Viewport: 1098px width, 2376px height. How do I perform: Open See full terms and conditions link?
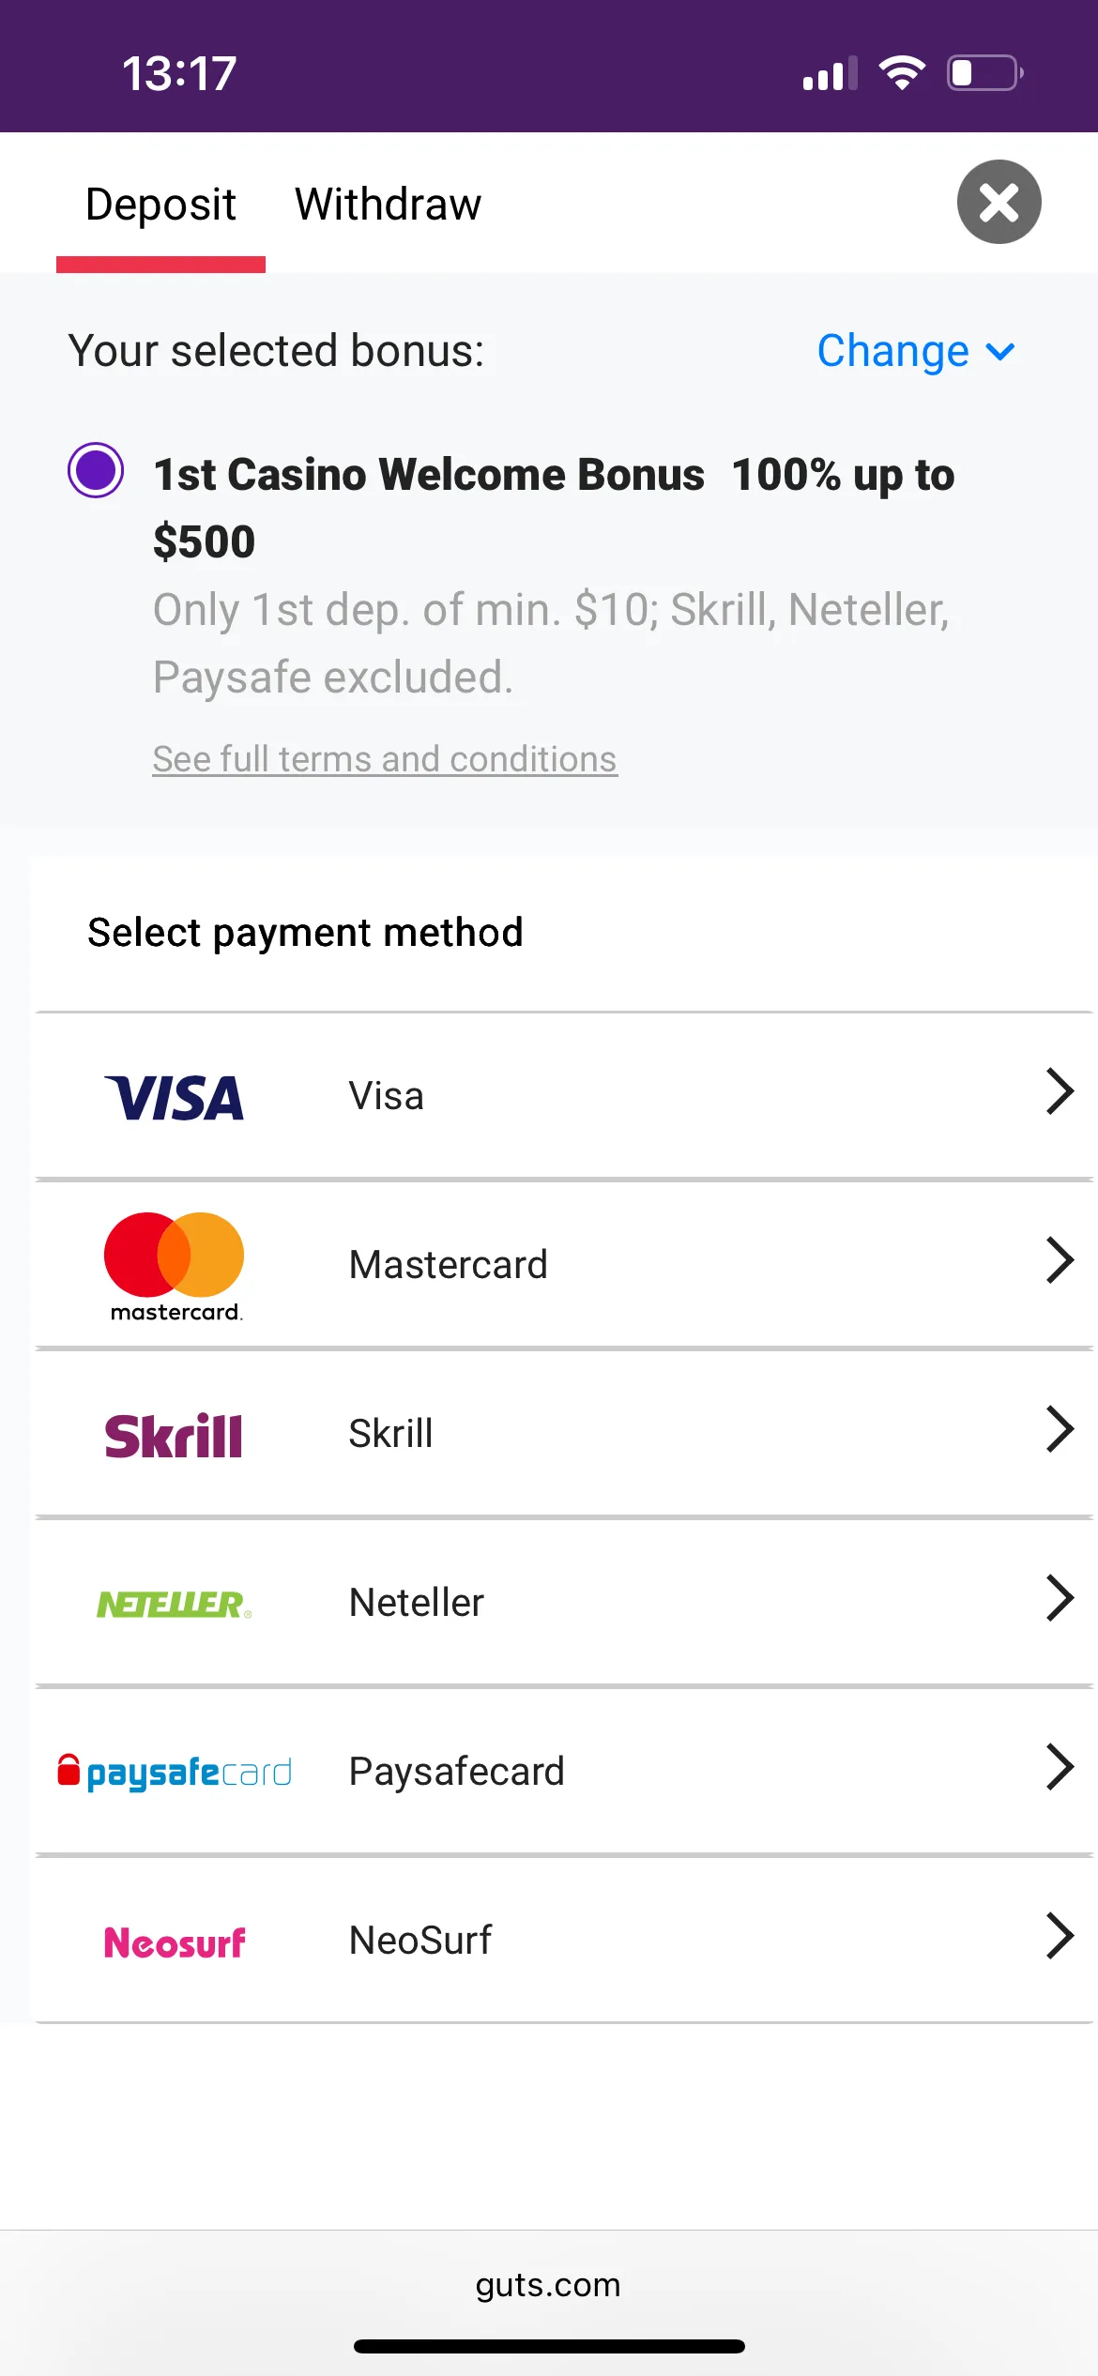point(385,759)
